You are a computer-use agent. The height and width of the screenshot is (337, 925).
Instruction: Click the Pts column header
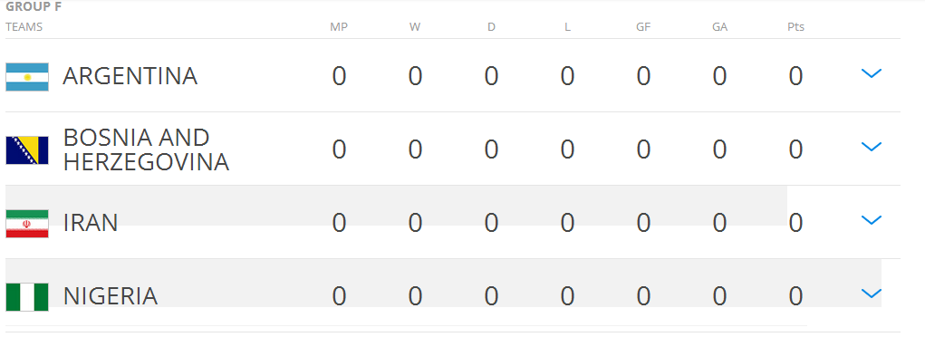[x=795, y=27]
